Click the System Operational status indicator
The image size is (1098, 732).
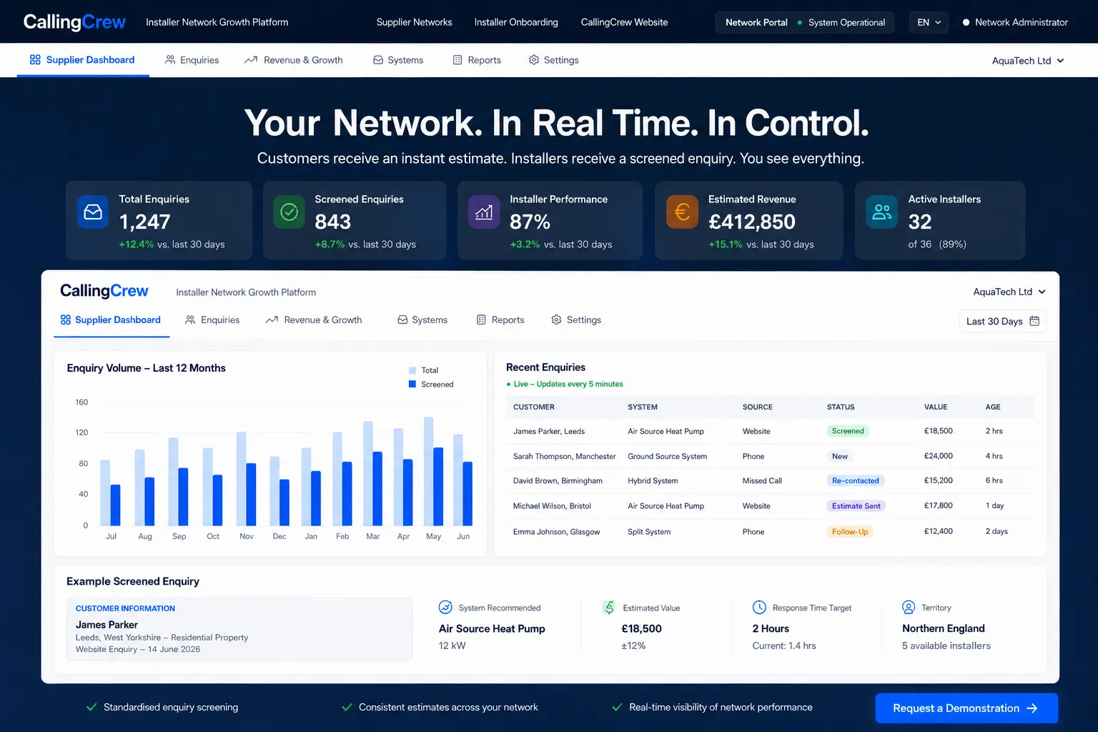(x=841, y=22)
